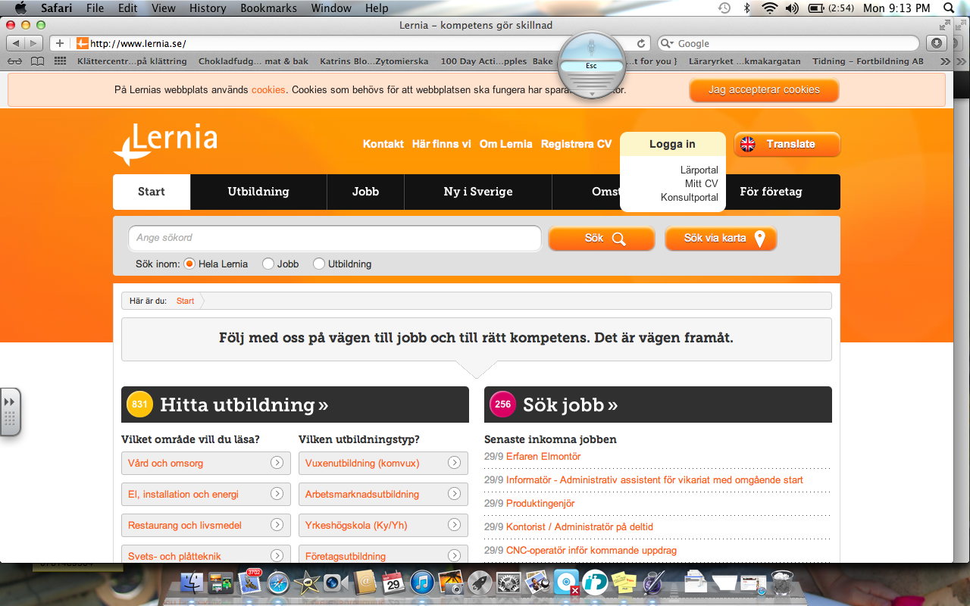
Task: Expand El, installation och energi arrow
Action: pyautogui.click(x=277, y=494)
